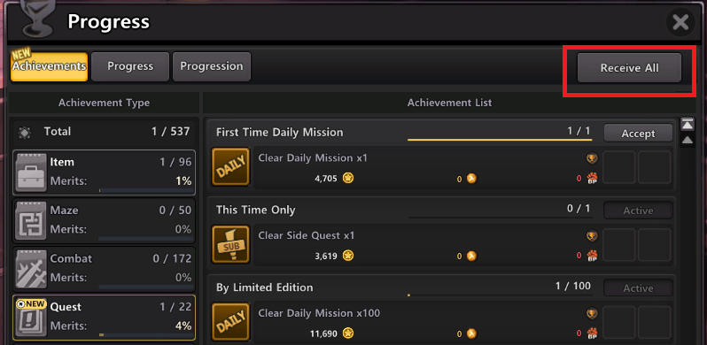This screenshot has height=345, width=707.
Task: Click the scroll up arrow on the achievement list
Action: pos(688,141)
